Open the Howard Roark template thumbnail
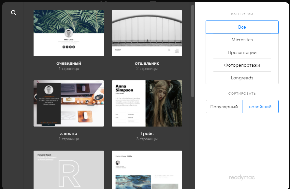This screenshot has height=189, width=290. [69, 169]
